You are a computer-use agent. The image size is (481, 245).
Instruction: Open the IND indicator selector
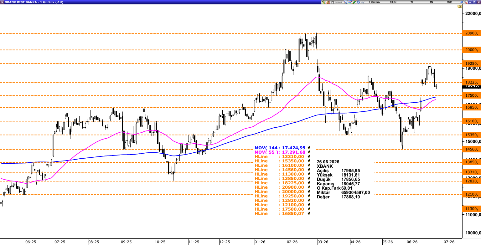click(450, 2)
